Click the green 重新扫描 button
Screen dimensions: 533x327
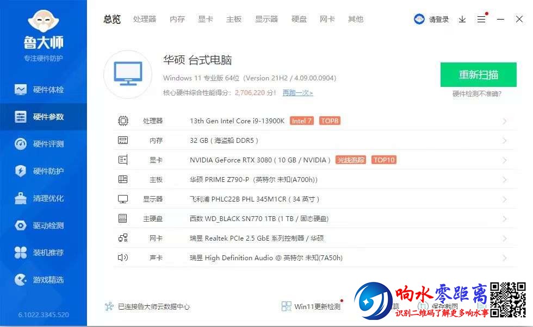[x=478, y=75]
